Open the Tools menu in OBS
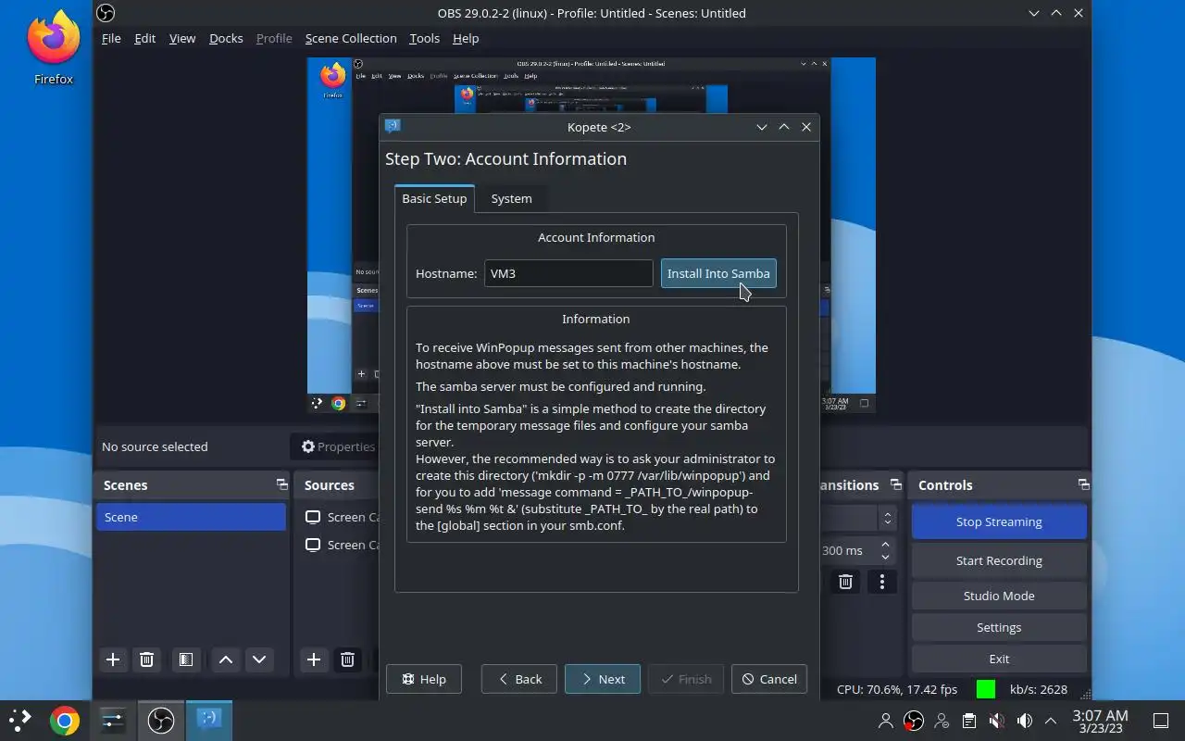The width and height of the screenshot is (1185, 741). [x=424, y=38]
